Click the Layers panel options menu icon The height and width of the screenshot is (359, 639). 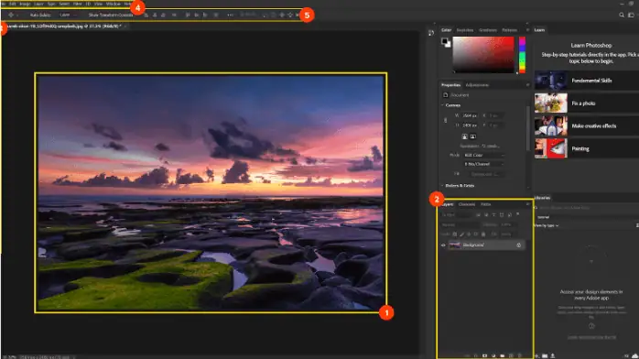coord(527,204)
